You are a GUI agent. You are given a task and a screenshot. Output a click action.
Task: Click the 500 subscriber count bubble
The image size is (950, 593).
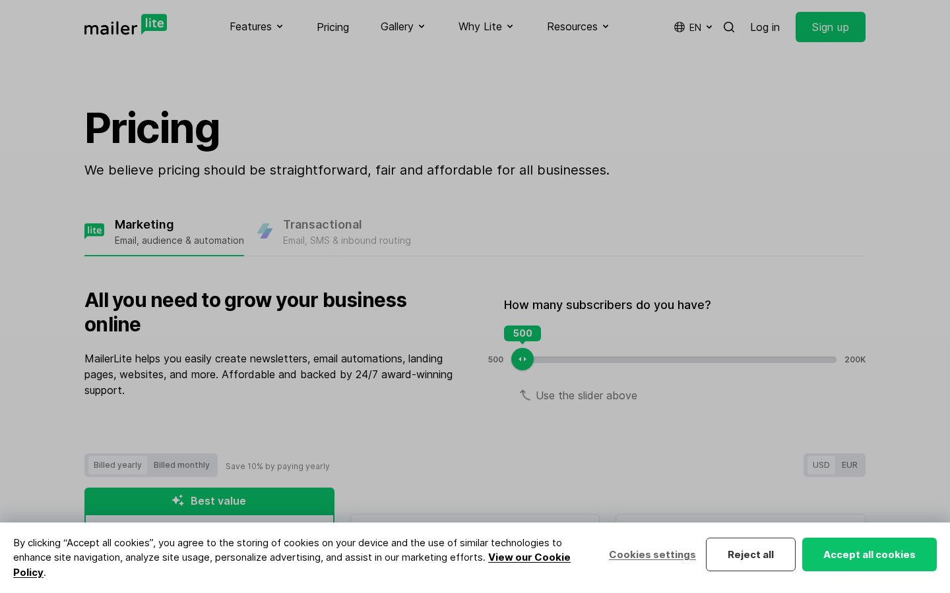click(522, 333)
